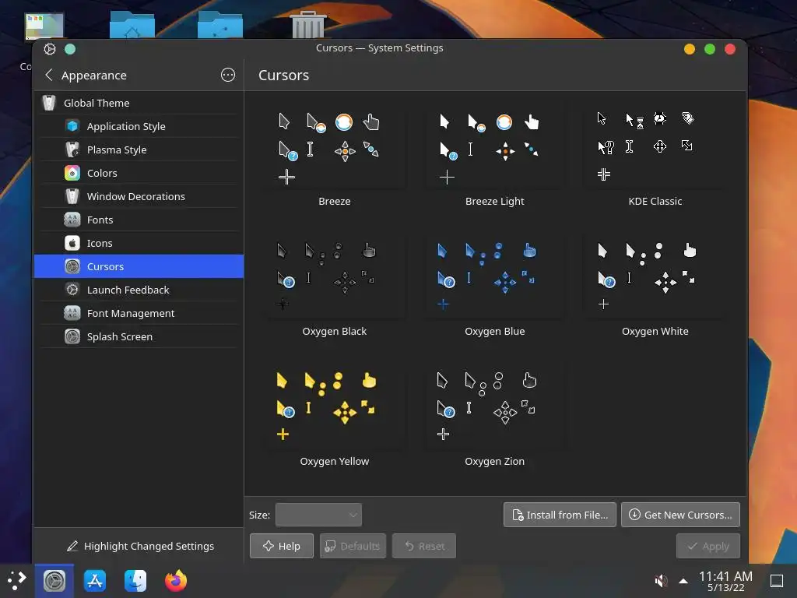Click the clock showing 11:41 AM
Screen dimensions: 797x598
[x=726, y=581]
